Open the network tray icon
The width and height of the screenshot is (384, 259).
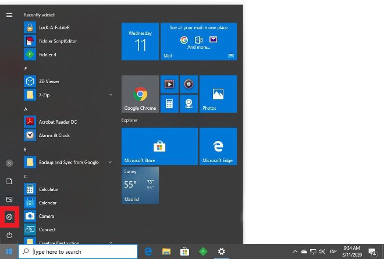(313, 251)
